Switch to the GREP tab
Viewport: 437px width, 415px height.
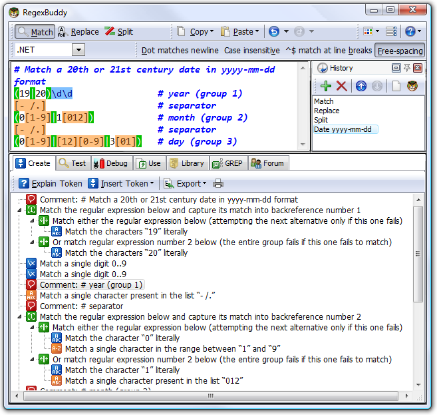227,163
